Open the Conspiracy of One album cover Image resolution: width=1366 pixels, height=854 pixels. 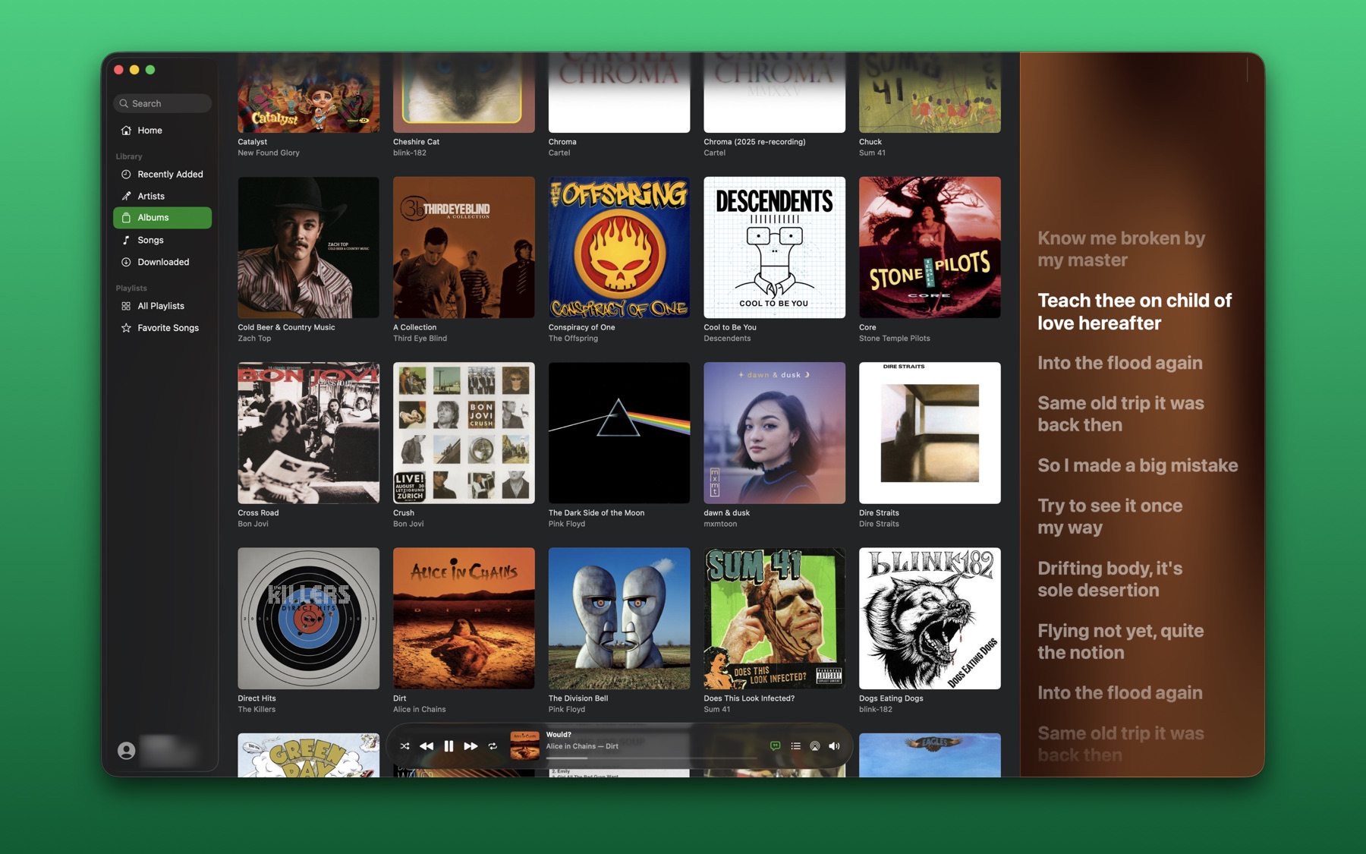619,247
